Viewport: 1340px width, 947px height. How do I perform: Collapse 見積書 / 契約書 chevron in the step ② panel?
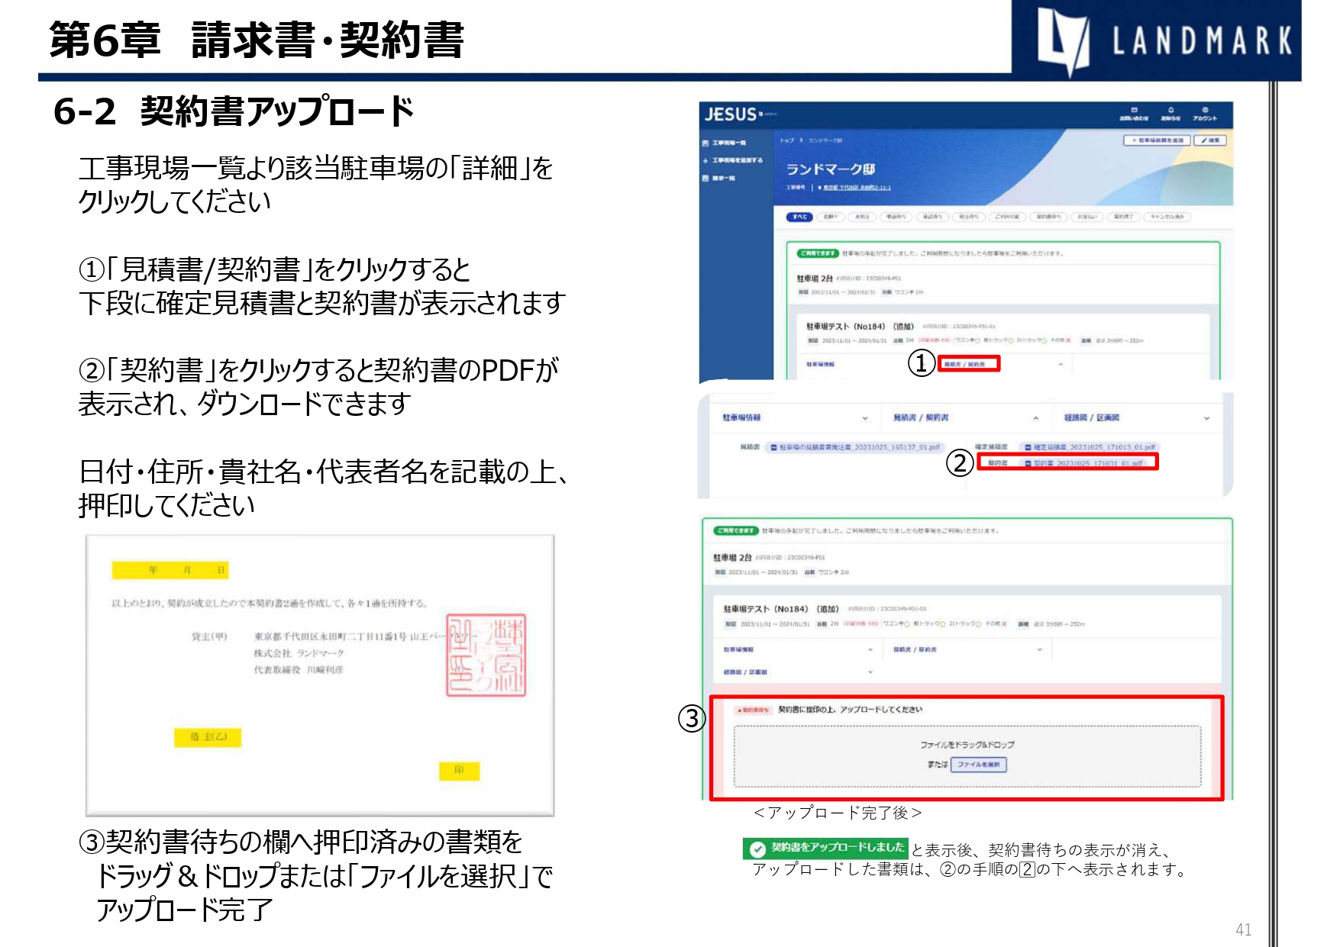(1036, 418)
